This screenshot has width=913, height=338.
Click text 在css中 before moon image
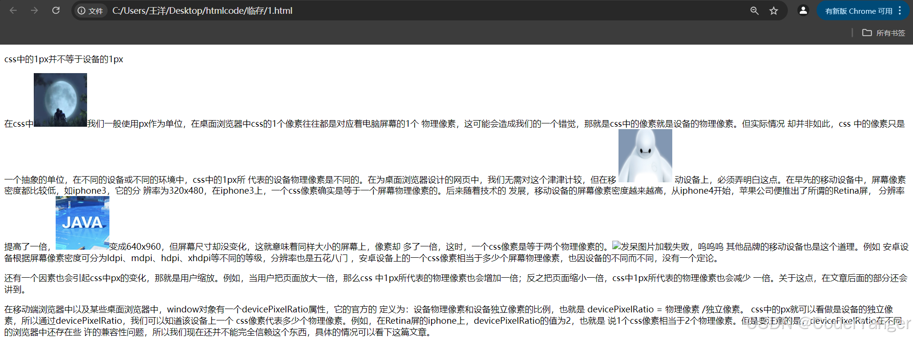(x=19, y=124)
